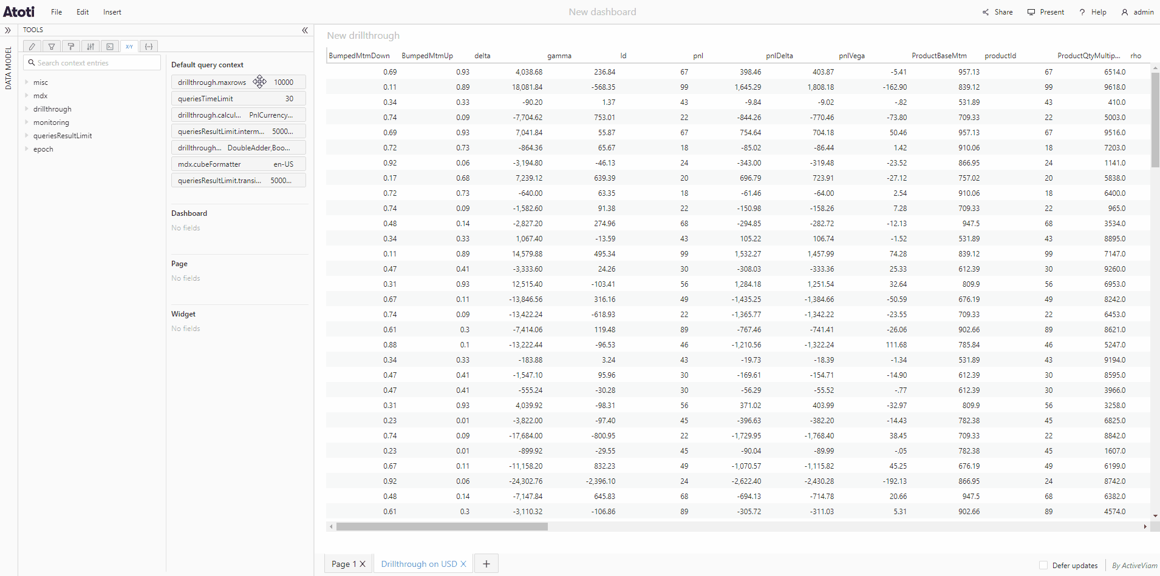Screen dimensions: 1160x576
Task: Toggle the Defer updates checkbox
Action: point(1043,565)
